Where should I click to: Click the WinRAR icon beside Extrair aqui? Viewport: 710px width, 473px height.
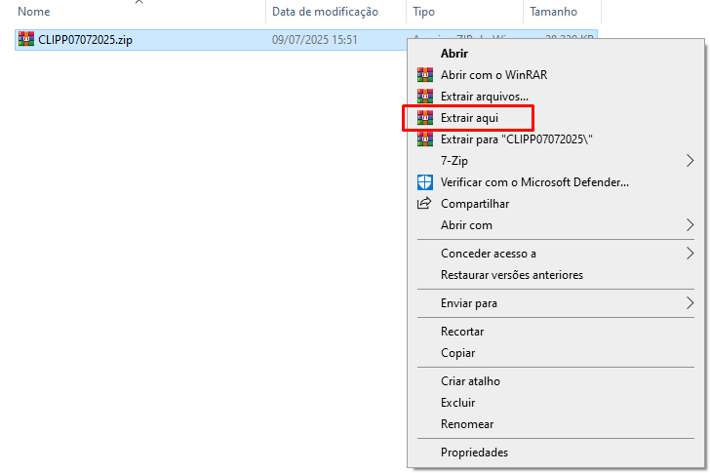pyautogui.click(x=424, y=118)
